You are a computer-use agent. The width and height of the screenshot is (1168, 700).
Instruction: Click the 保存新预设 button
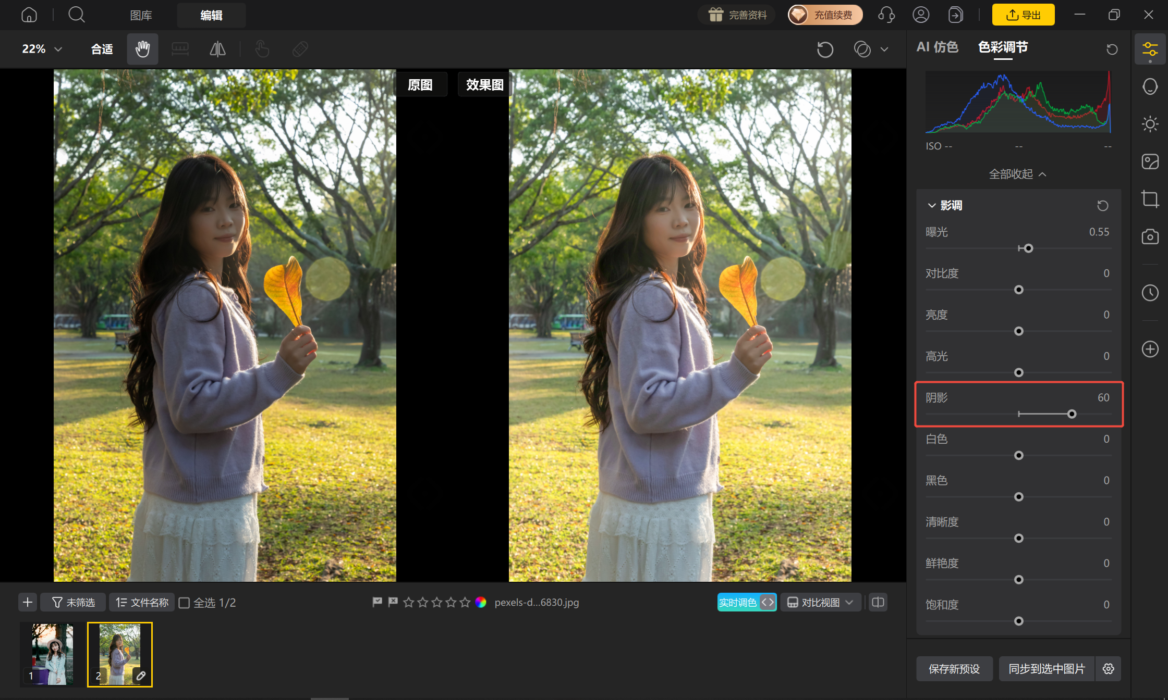[x=954, y=669]
